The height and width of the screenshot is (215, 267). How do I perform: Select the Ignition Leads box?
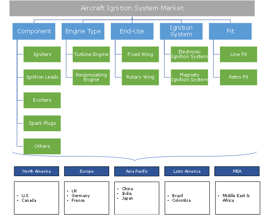42,77
